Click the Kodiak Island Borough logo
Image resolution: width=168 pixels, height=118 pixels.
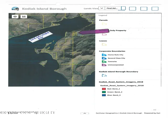pyautogui.click(x=15, y=9)
